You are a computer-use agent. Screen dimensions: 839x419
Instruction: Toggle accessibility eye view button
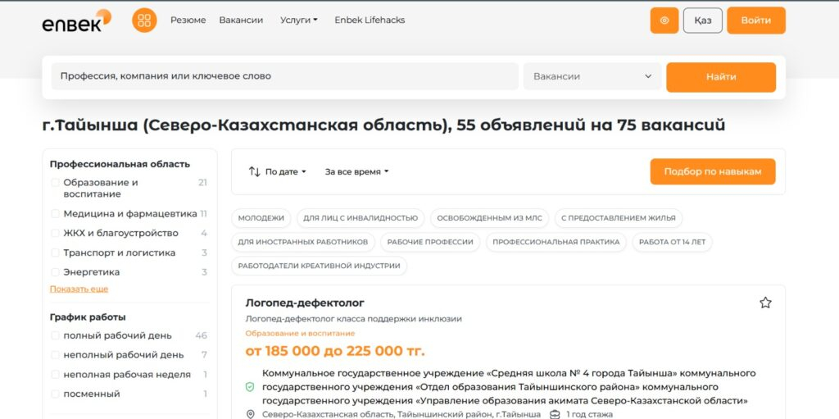(x=664, y=20)
